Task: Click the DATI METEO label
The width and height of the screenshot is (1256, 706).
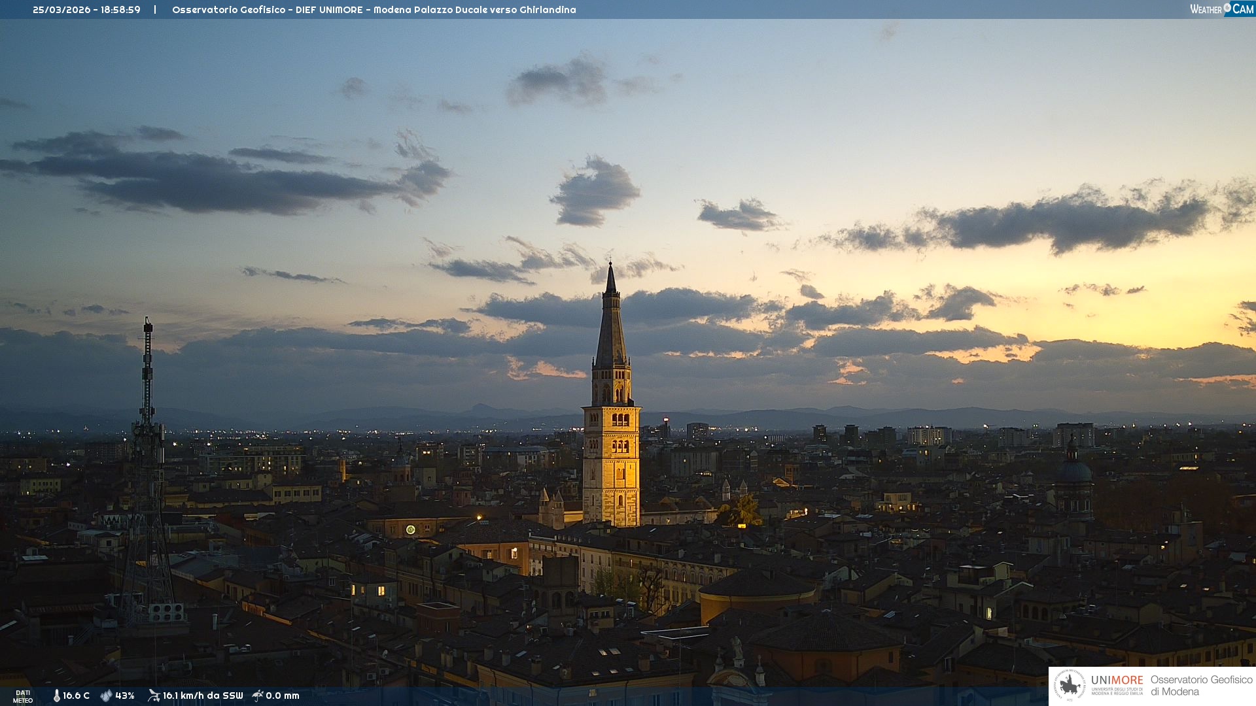Action: point(23,696)
